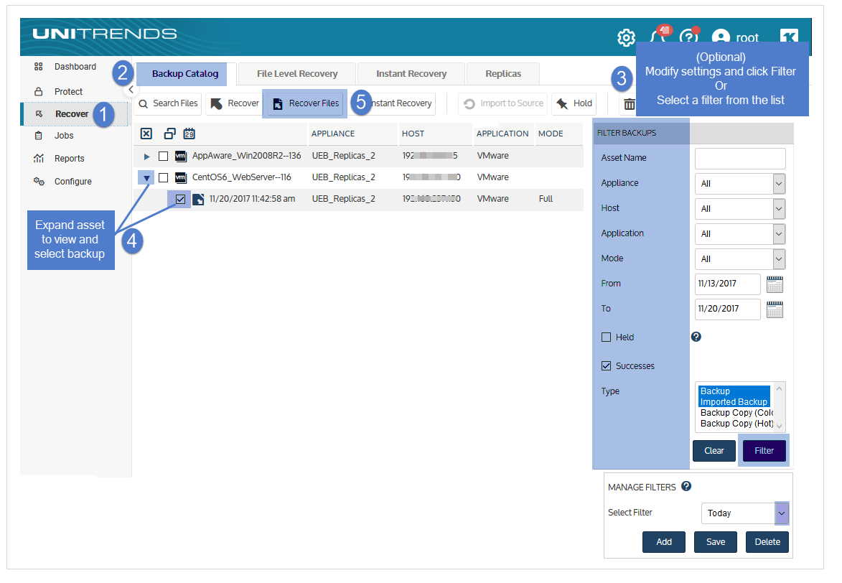
Task: Click the Hold button
Action: [x=574, y=103]
